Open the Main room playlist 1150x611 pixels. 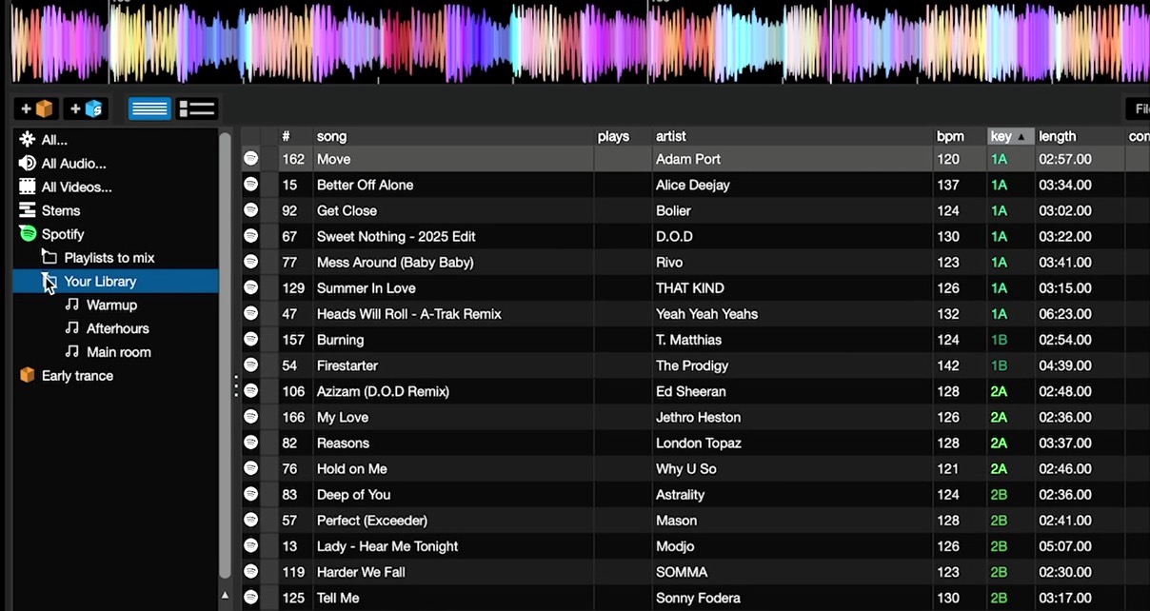(x=119, y=352)
